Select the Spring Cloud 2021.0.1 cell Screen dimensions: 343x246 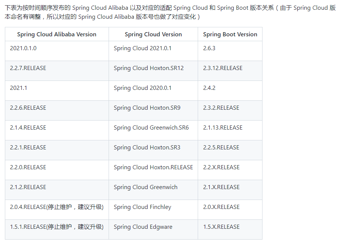[x=154, y=51]
